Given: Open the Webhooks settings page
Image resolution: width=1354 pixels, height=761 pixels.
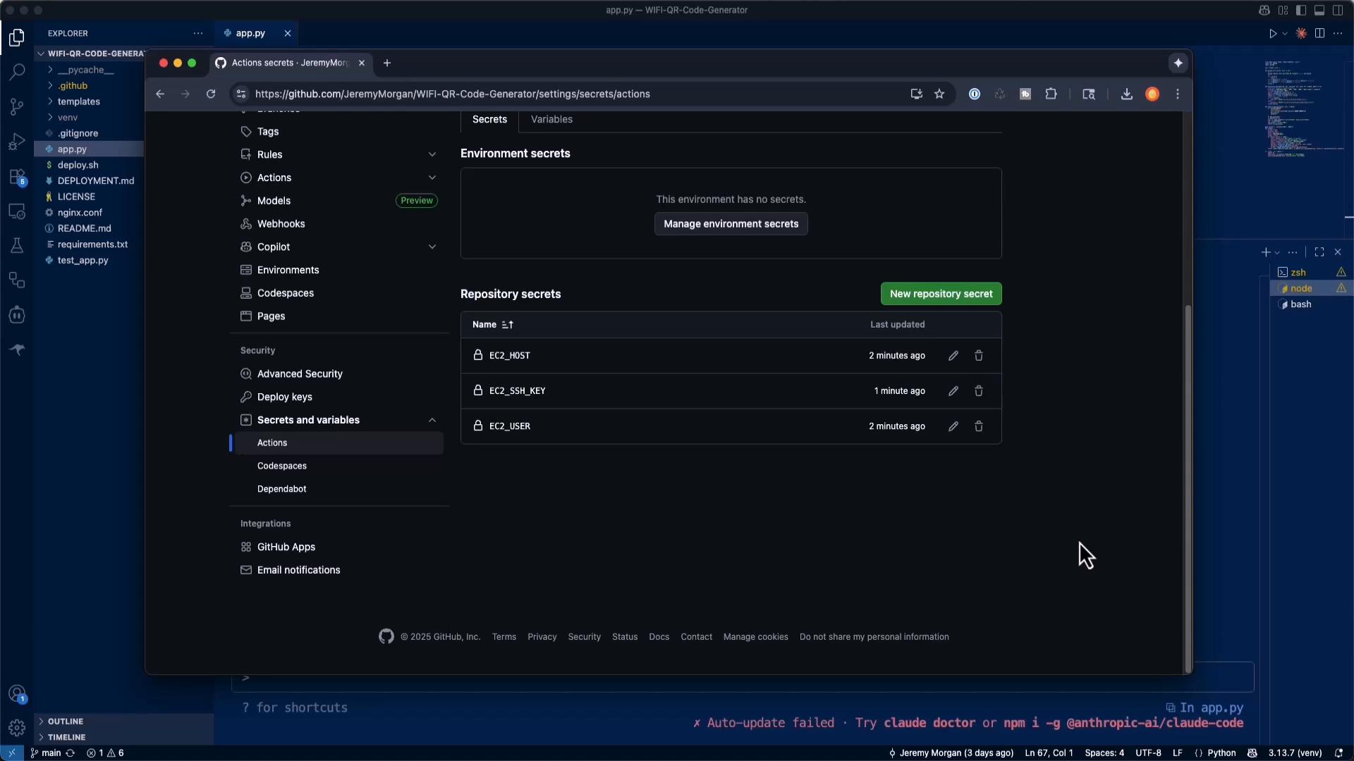Looking at the screenshot, I should pyautogui.click(x=281, y=224).
